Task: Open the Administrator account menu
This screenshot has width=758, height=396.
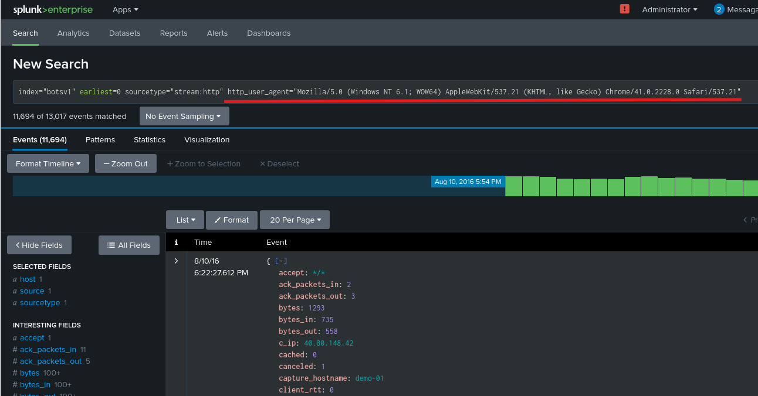Action: (669, 9)
